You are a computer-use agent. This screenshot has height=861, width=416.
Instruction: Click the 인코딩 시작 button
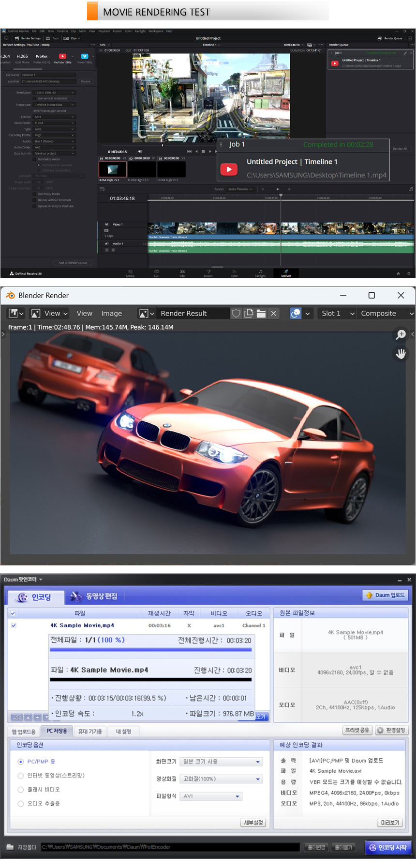(388, 847)
